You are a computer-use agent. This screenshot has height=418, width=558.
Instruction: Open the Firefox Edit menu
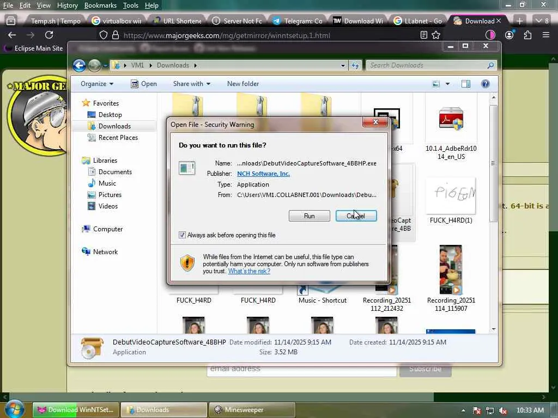(25, 5)
